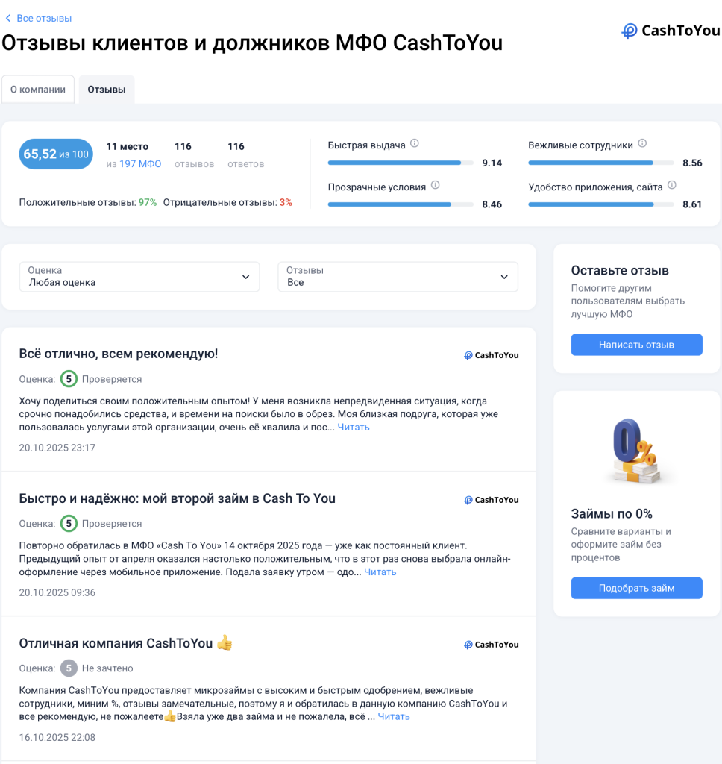Click CashToYou logo on first review
722x764 pixels.
click(491, 355)
